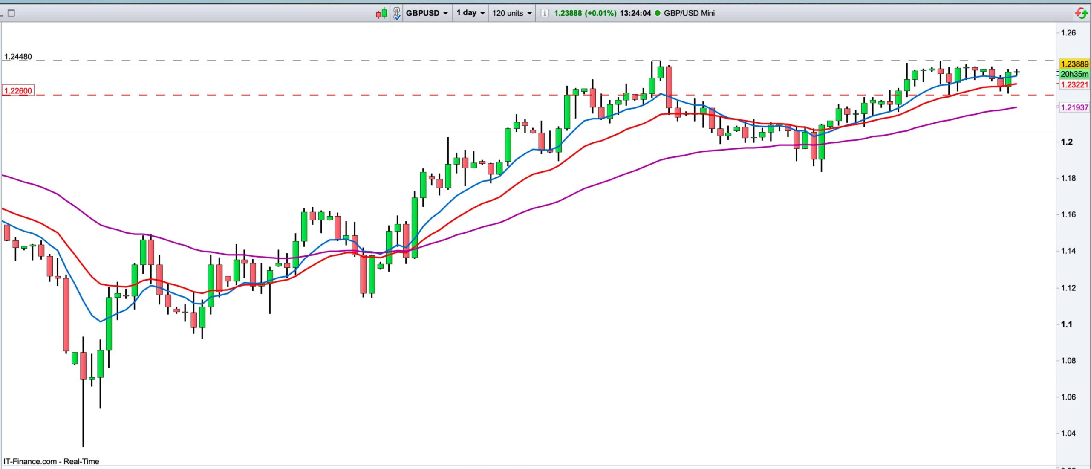The width and height of the screenshot is (1091, 469).
Task: Click the purple 1.21937 moving average tag
Action: point(1074,107)
